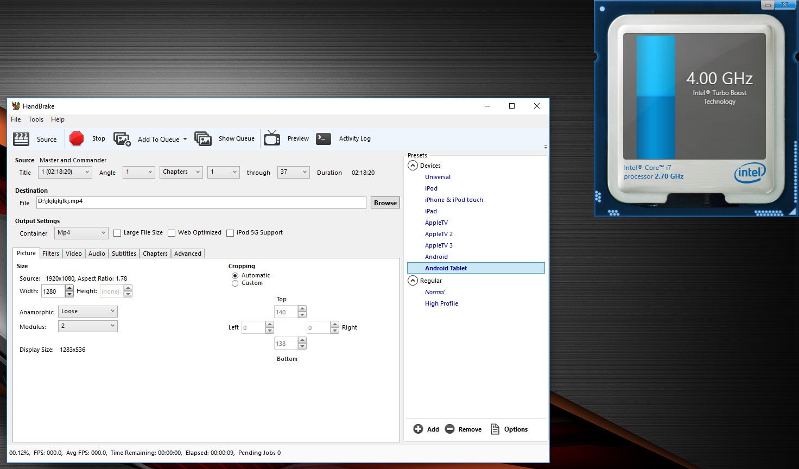The height and width of the screenshot is (469, 799).
Task: Click the red Stop icon
Action: pyautogui.click(x=77, y=139)
